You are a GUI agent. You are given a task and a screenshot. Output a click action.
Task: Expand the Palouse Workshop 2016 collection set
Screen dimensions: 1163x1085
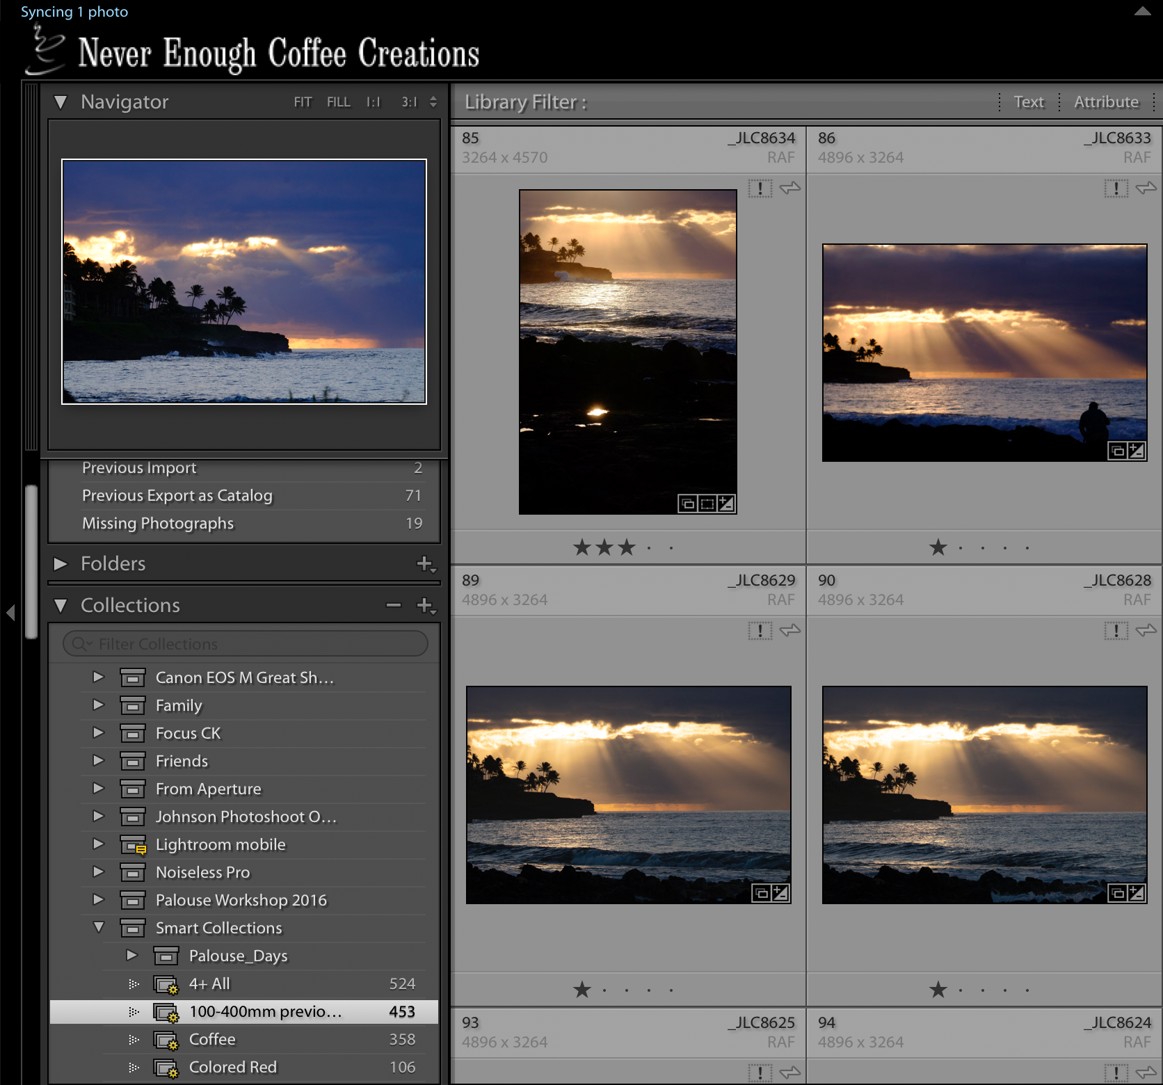click(x=99, y=899)
